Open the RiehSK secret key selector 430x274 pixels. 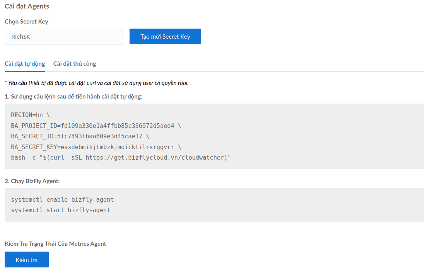coord(64,36)
